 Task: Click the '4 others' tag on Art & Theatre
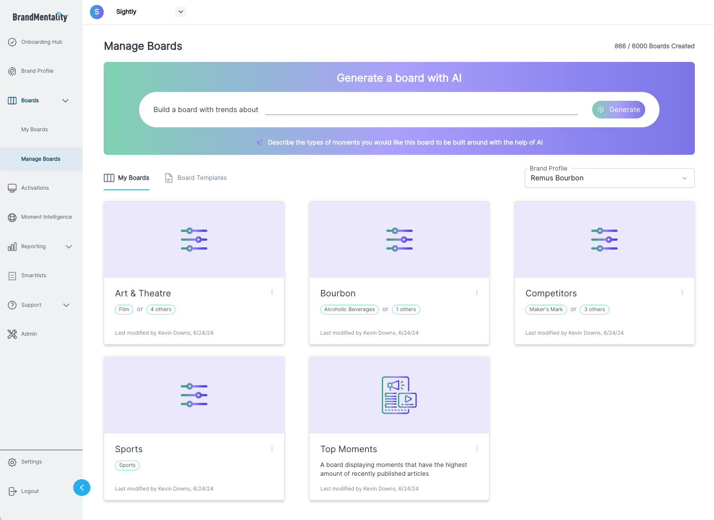[x=161, y=310]
